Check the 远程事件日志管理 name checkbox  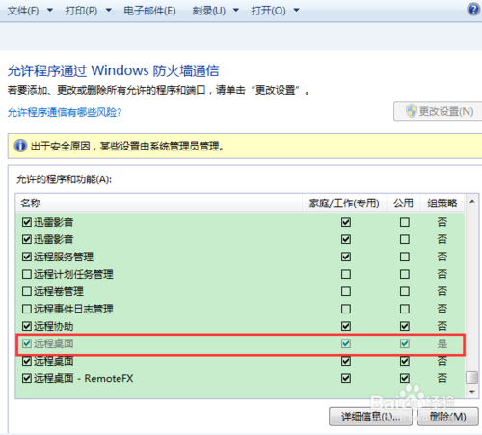pyautogui.click(x=27, y=309)
